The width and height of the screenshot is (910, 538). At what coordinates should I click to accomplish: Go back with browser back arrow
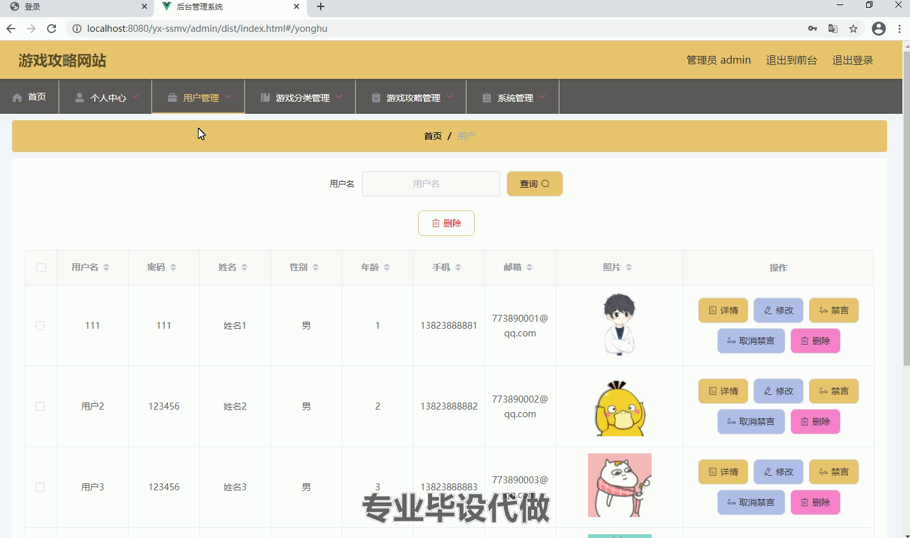(11, 29)
